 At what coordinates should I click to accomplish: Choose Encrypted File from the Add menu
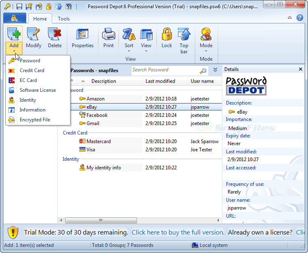(38, 120)
